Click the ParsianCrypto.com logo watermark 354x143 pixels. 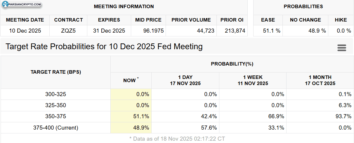(22, 5)
